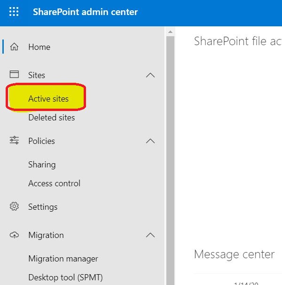Select the Policies navigation label
Image resolution: width=282 pixels, height=285 pixels.
[42, 141]
